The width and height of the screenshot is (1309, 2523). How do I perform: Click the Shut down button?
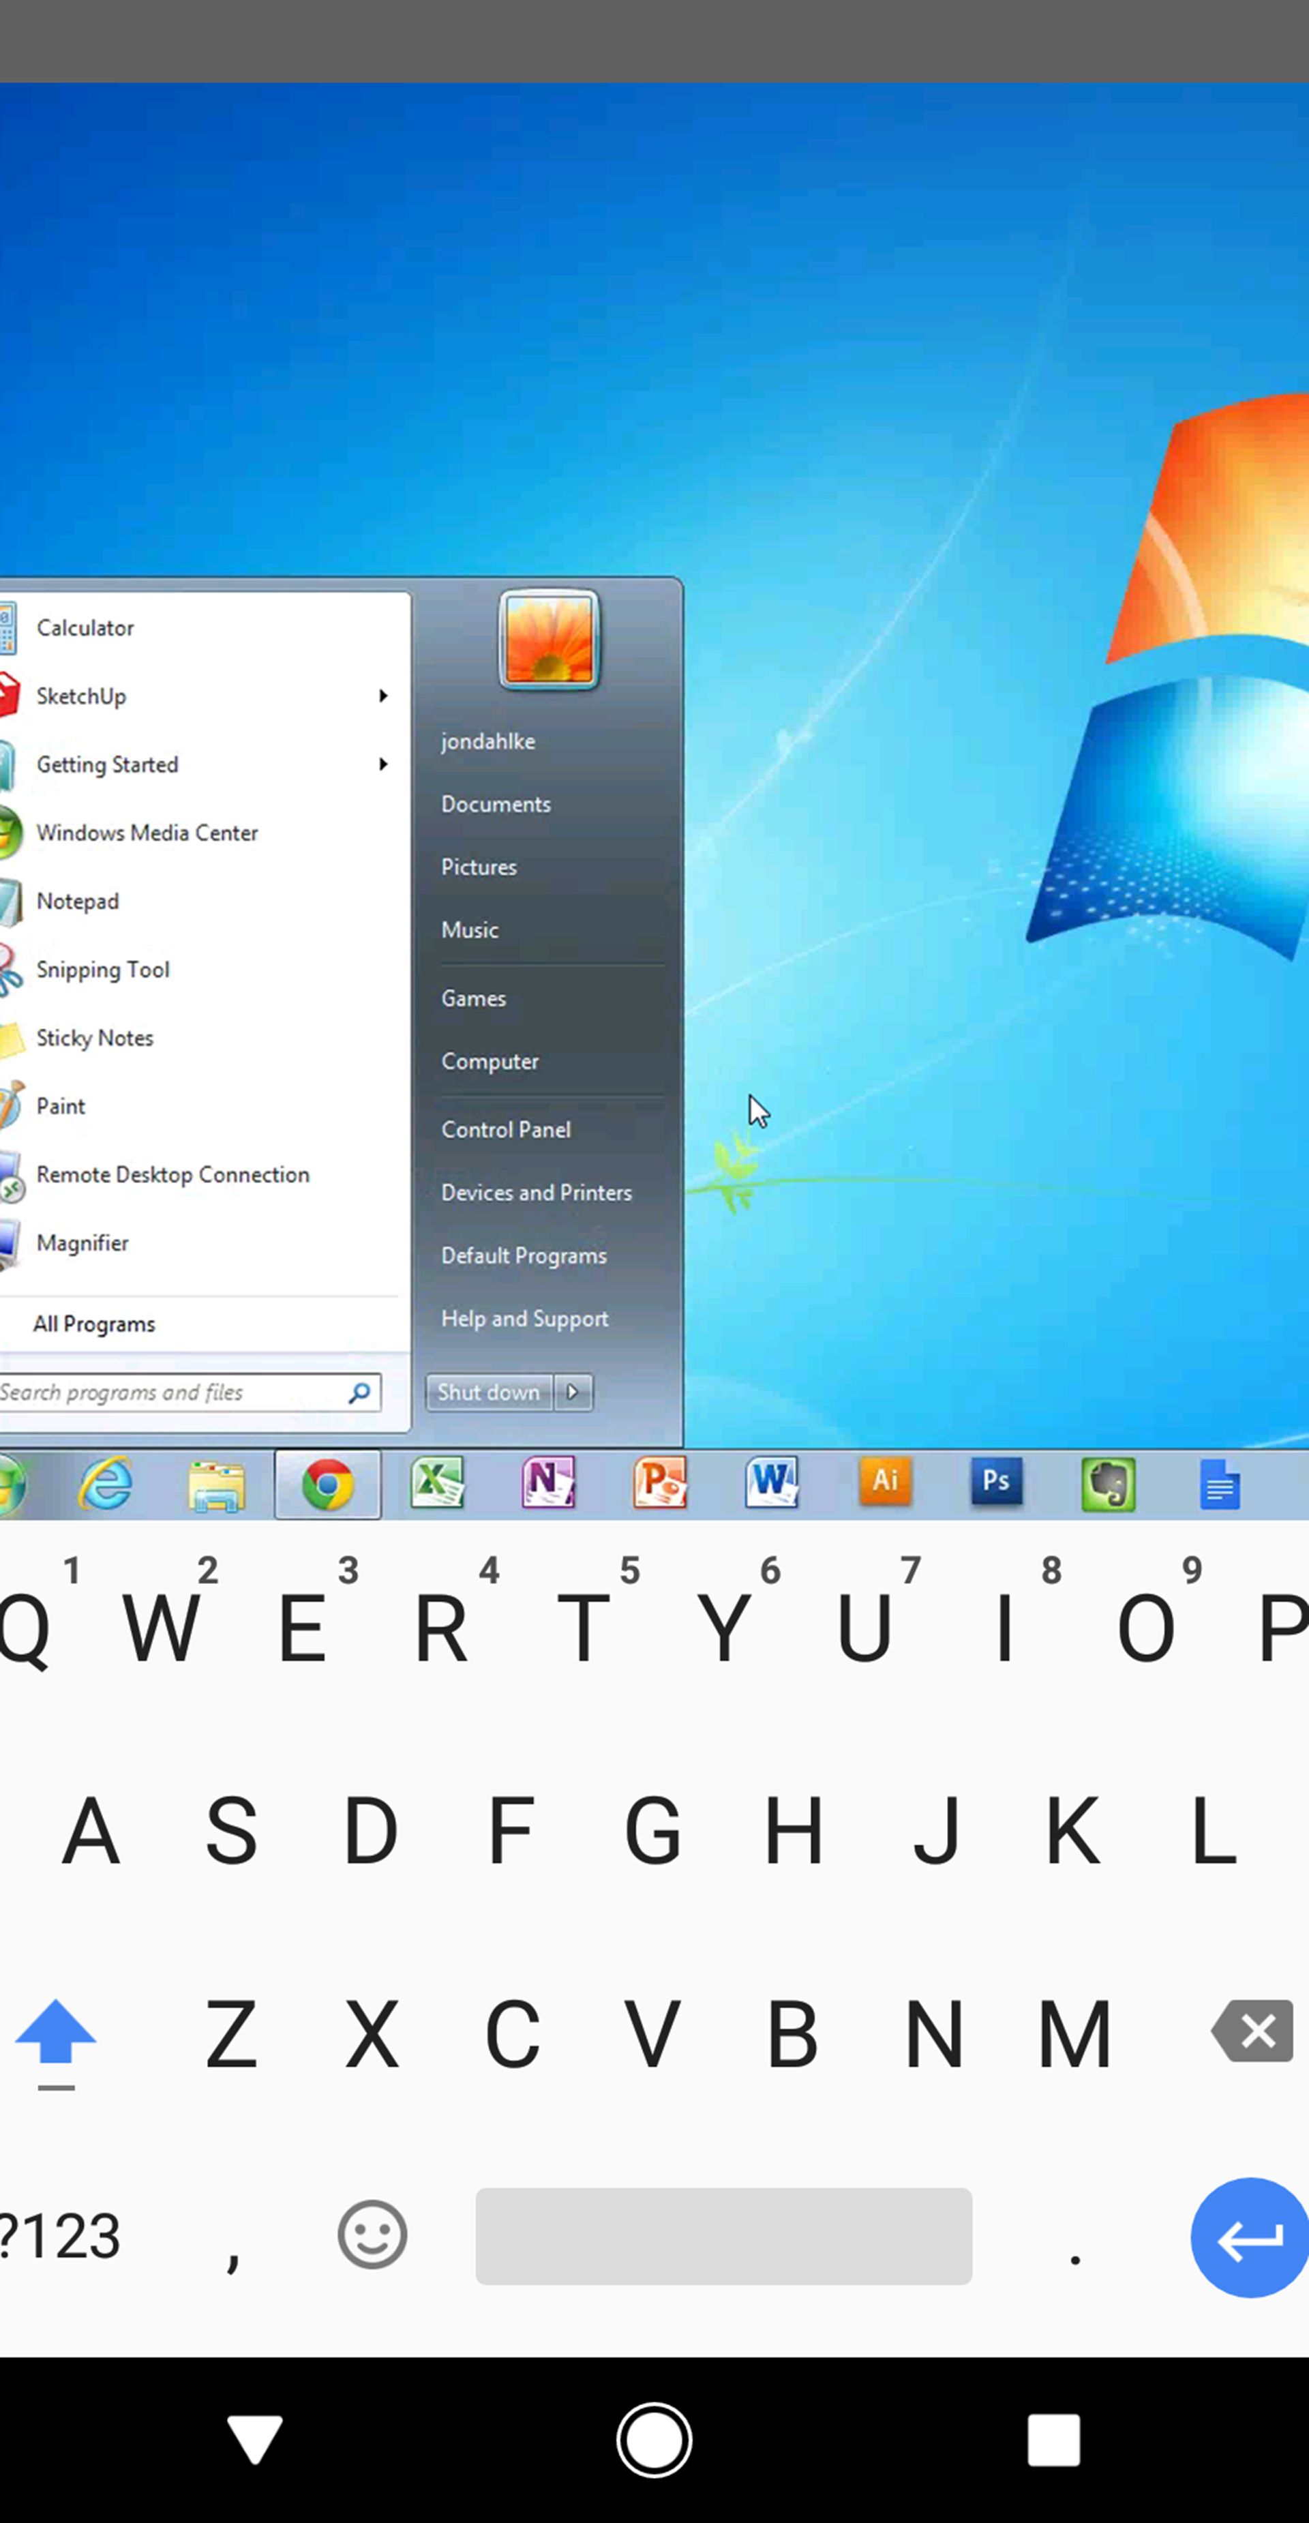[490, 1392]
